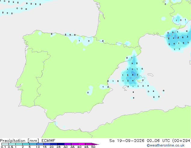
Task: Click the isolated 0 value in south-central Spain
Action: tap(88, 92)
